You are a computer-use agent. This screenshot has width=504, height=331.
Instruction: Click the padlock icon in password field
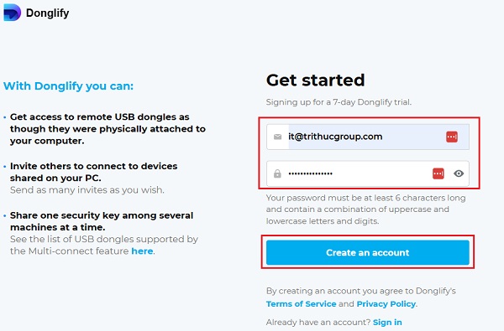[x=277, y=173]
